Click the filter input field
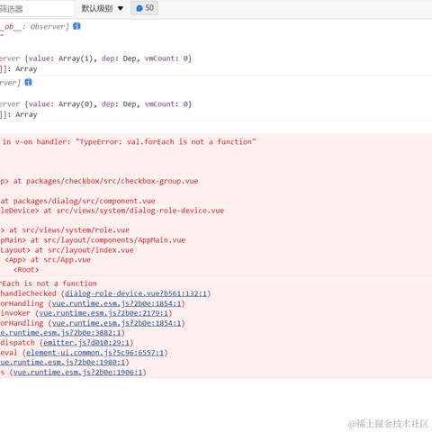The width and height of the screenshot is (432, 432). (37, 9)
